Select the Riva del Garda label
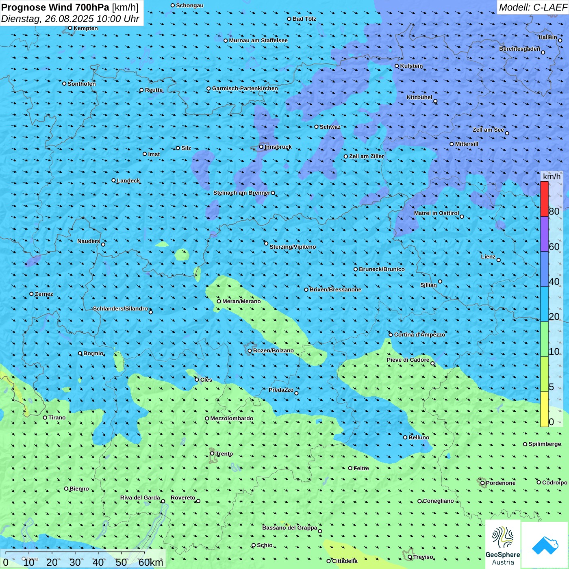 coord(140,497)
